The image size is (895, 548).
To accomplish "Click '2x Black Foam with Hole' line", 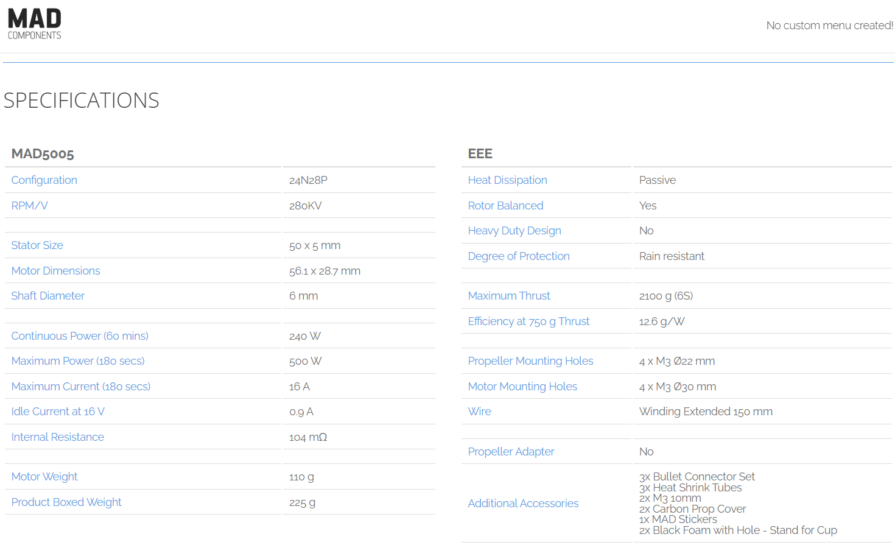I will (738, 530).
